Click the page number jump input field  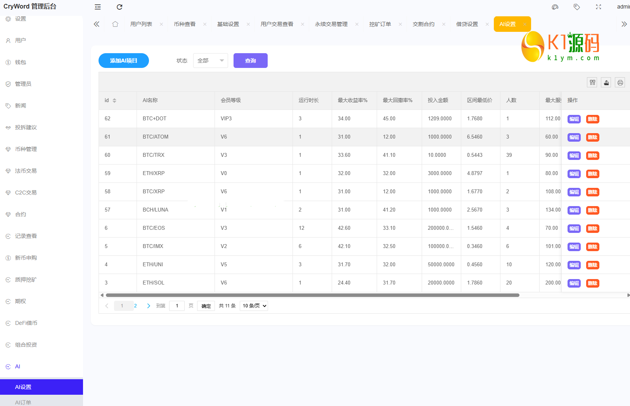[x=177, y=306]
